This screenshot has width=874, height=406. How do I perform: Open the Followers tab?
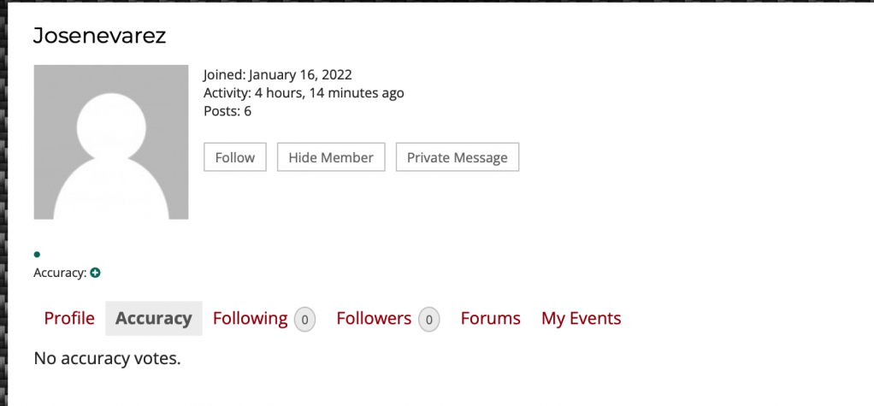pyautogui.click(x=374, y=319)
